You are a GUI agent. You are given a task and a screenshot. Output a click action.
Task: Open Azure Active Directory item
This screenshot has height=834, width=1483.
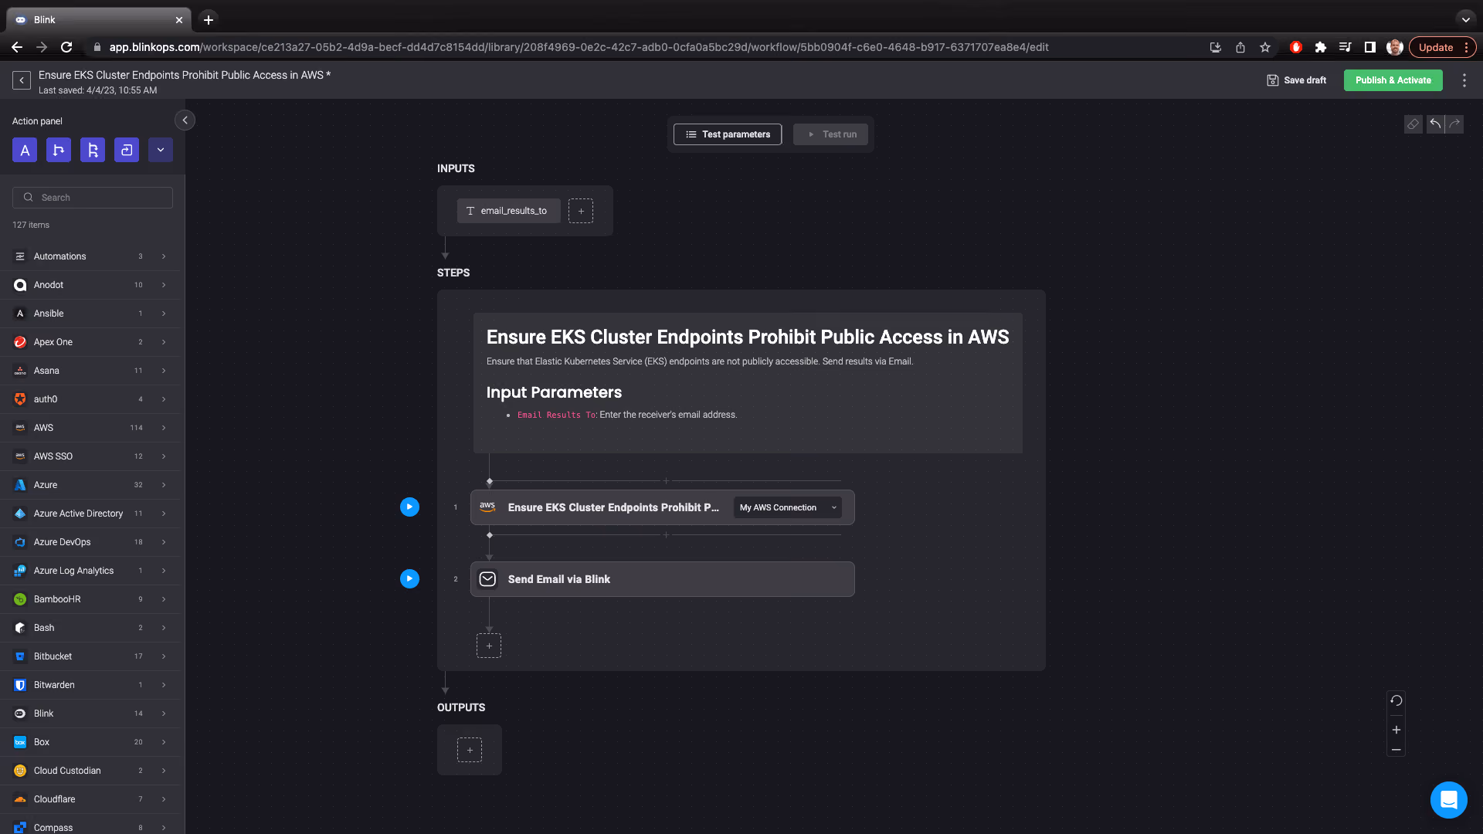point(90,514)
